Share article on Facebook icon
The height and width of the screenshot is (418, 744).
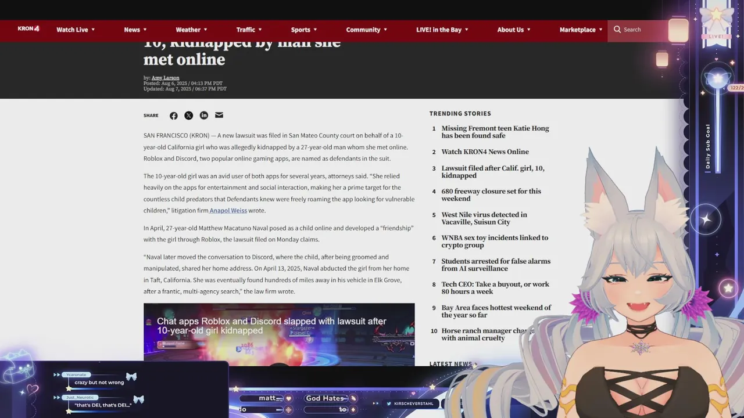point(174,116)
